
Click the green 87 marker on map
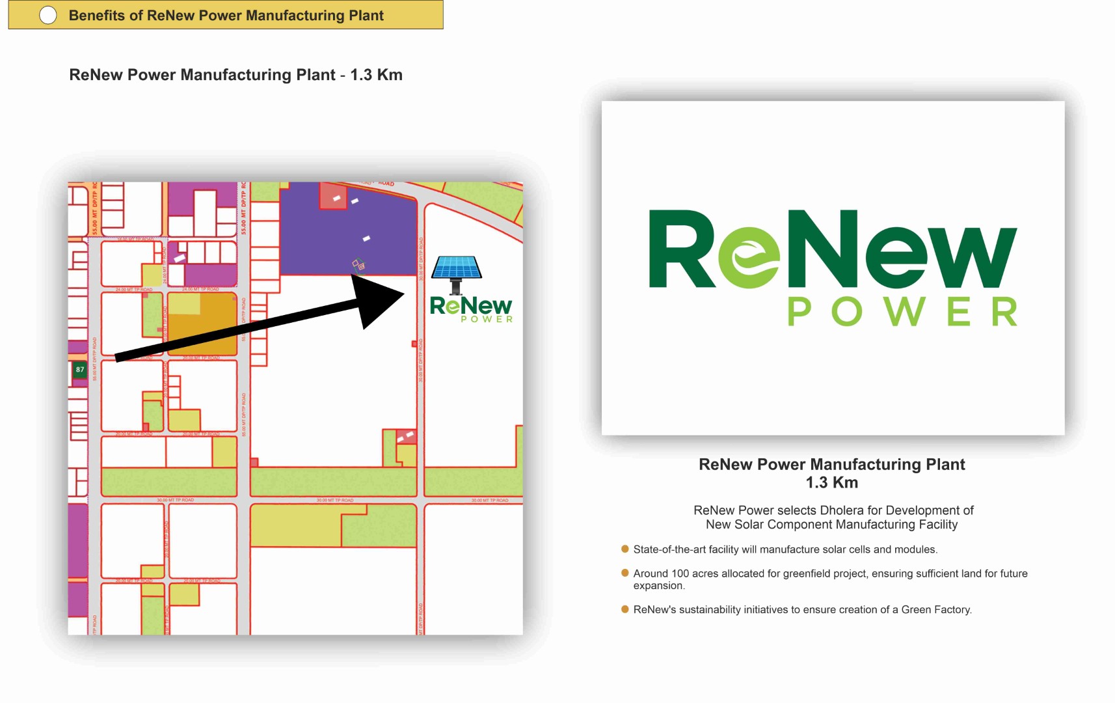(79, 370)
